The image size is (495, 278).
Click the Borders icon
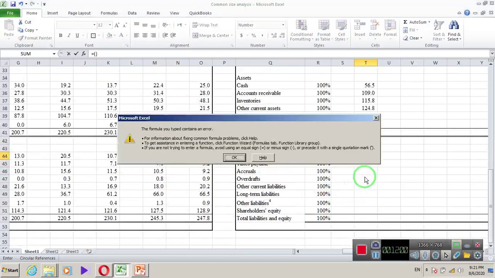[93, 36]
